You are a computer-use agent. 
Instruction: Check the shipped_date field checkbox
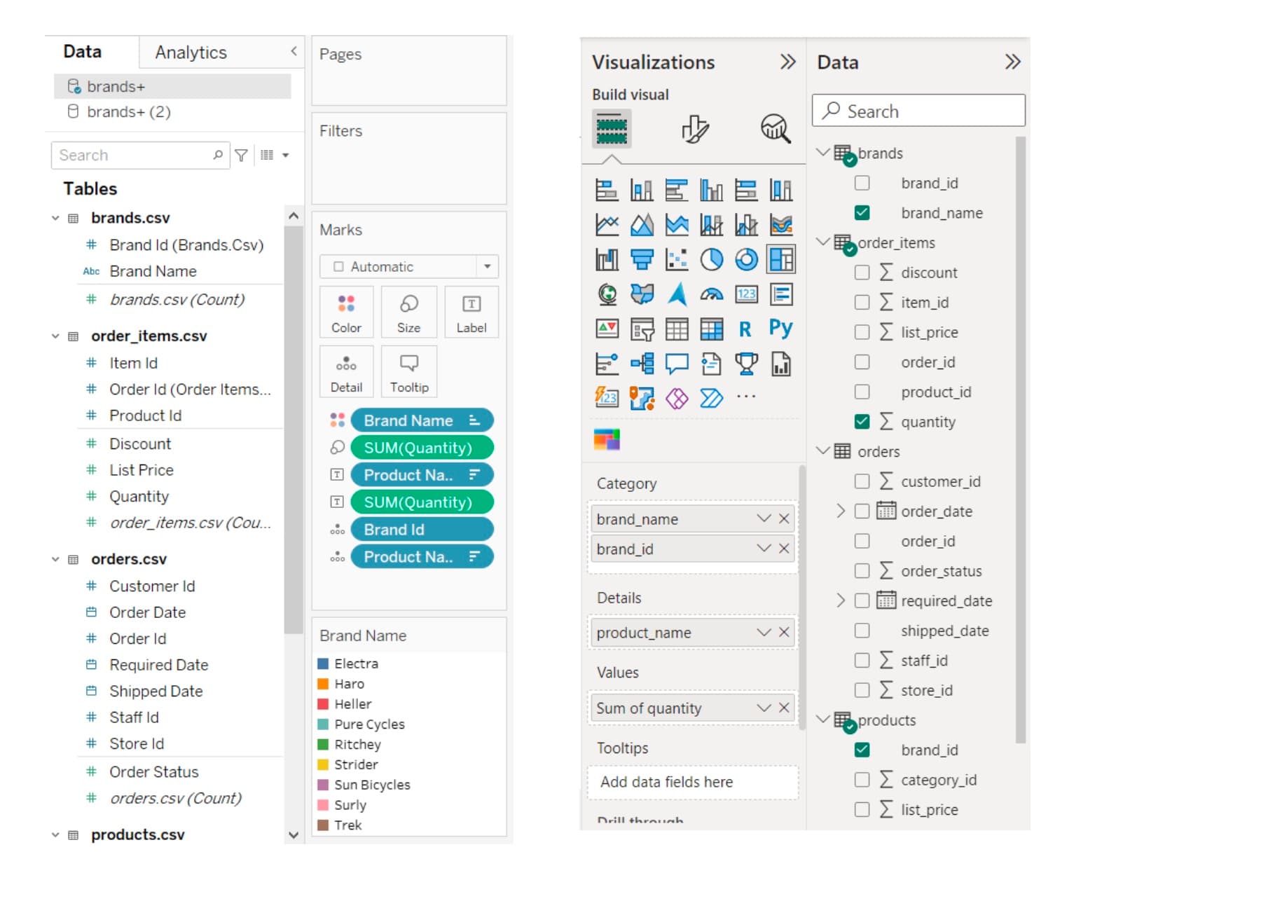(x=862, y=631)
